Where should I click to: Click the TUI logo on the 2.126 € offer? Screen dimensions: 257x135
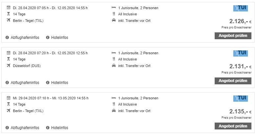click(x=241, y=8)
